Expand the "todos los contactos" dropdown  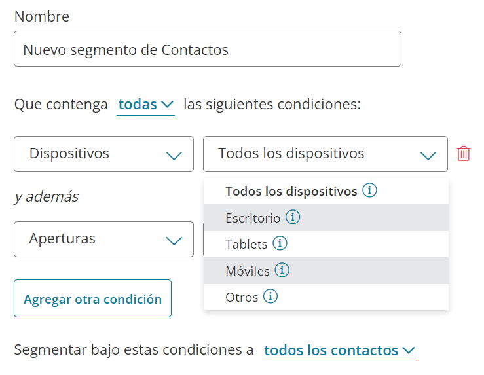(339, 350)
